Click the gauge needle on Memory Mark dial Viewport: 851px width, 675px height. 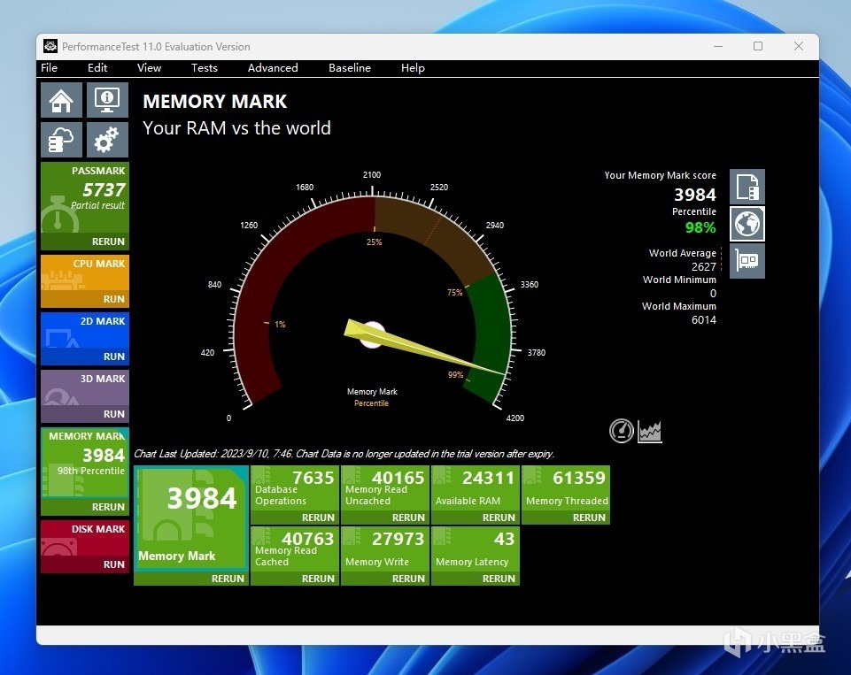click(x=423, y=346)
